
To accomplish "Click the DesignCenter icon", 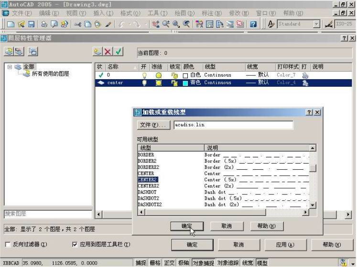I will 209,24.
